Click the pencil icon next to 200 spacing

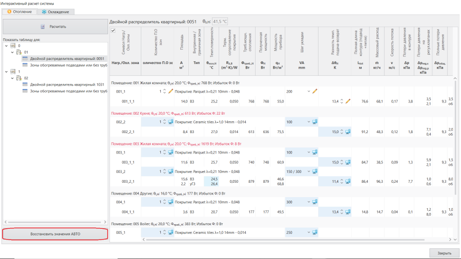coord(315,91)
